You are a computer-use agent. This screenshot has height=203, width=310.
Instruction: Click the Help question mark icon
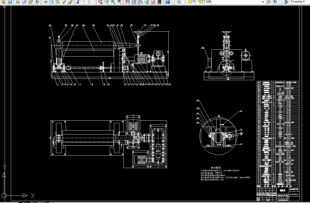(167, 2)
